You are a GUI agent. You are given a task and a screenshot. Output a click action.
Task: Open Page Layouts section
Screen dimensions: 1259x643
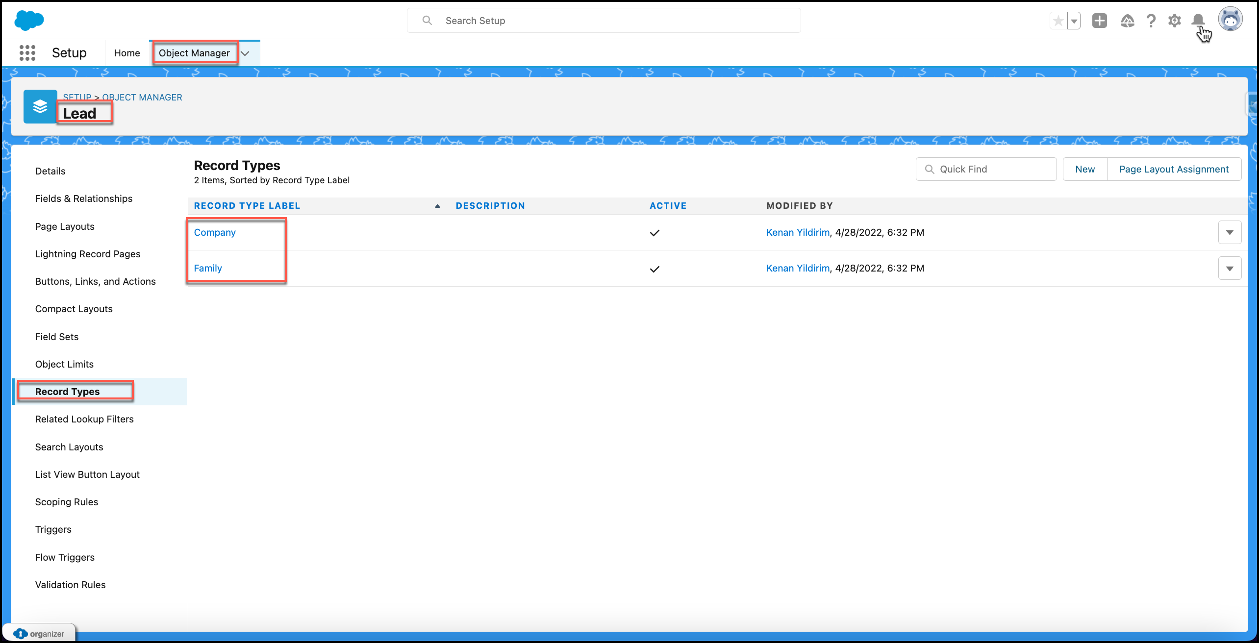tap(65, 226)
